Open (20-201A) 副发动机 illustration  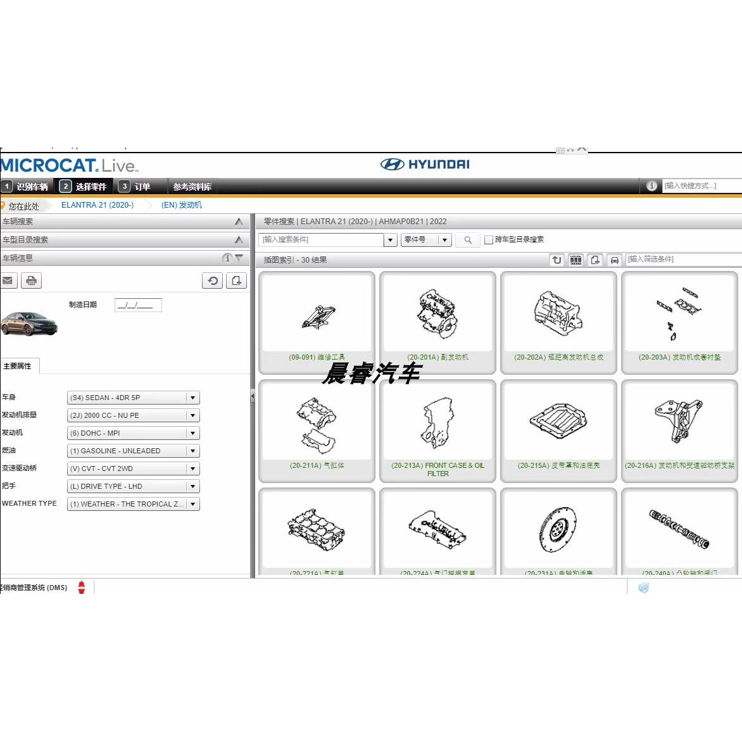(x=437, y=322)
